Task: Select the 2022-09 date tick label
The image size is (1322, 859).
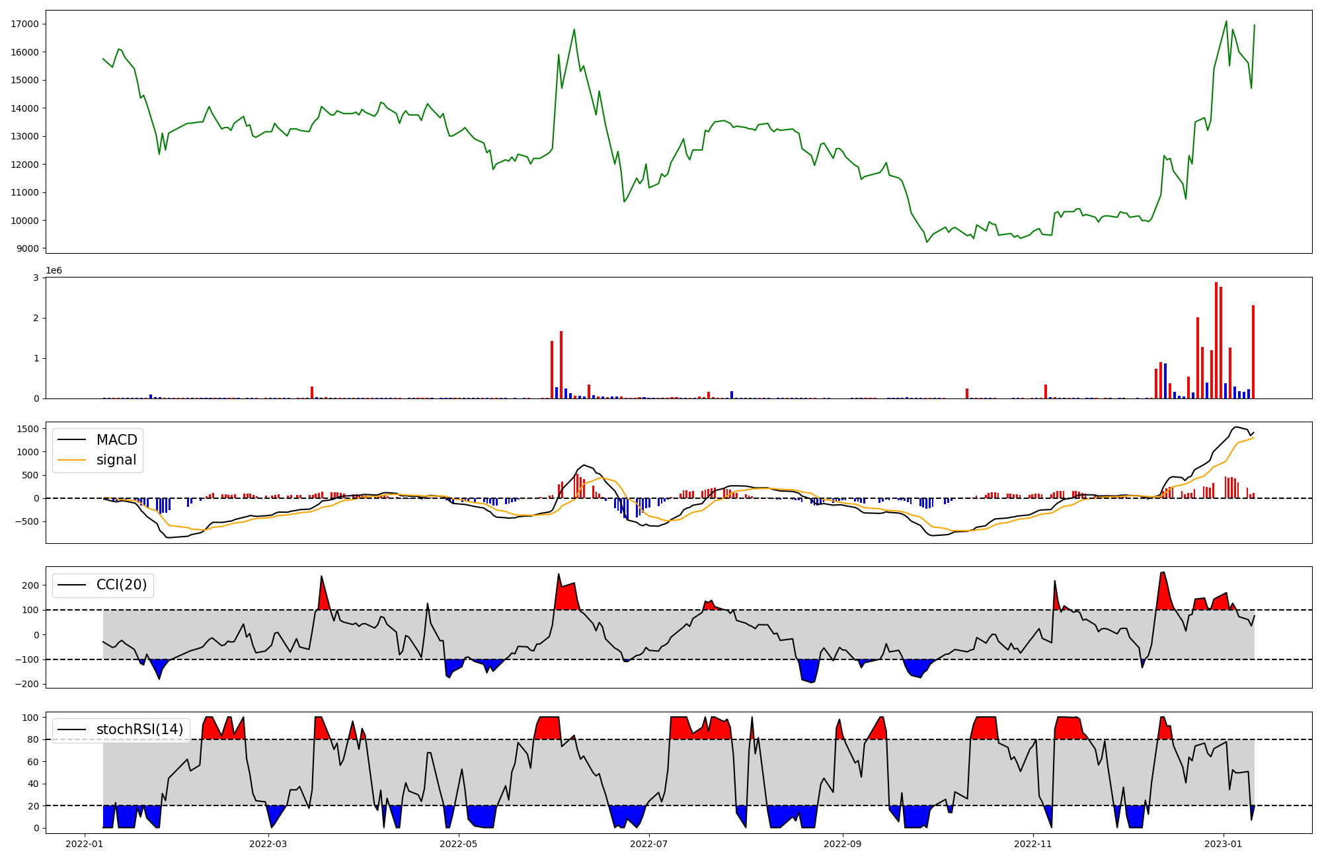Action: (x=843, y=844)
